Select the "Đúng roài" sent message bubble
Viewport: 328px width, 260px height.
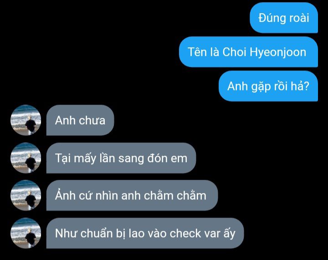(284, 18)
